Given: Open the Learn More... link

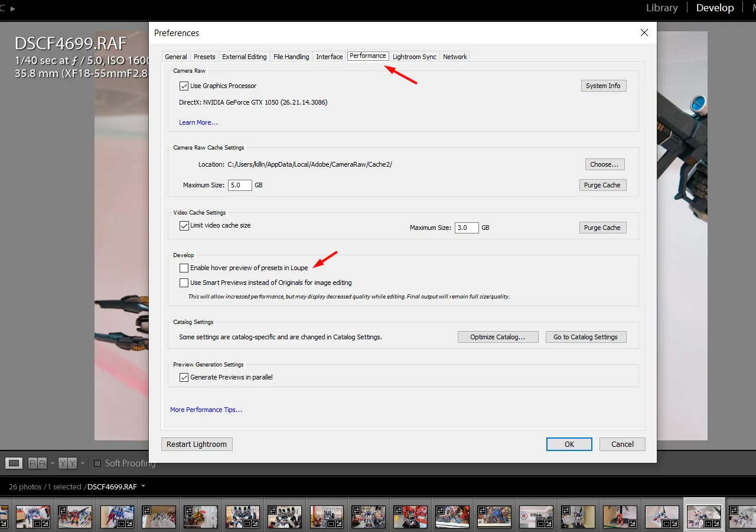Looking at the screenshot, I should coord(198,122).
